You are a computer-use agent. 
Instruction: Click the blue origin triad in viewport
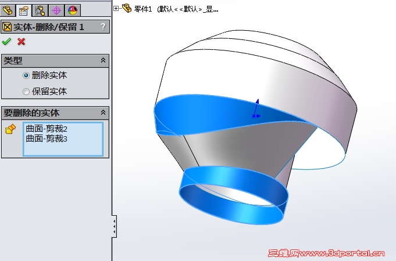pos(256,109)
